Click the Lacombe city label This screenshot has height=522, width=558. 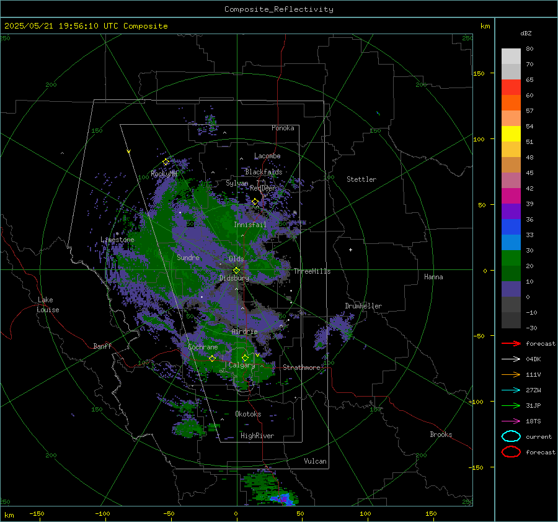pyautogui.click(x=267, y=156)
